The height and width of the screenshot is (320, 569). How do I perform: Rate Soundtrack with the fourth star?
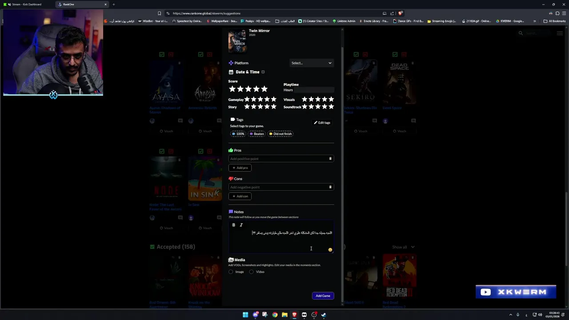click(325, 107)
